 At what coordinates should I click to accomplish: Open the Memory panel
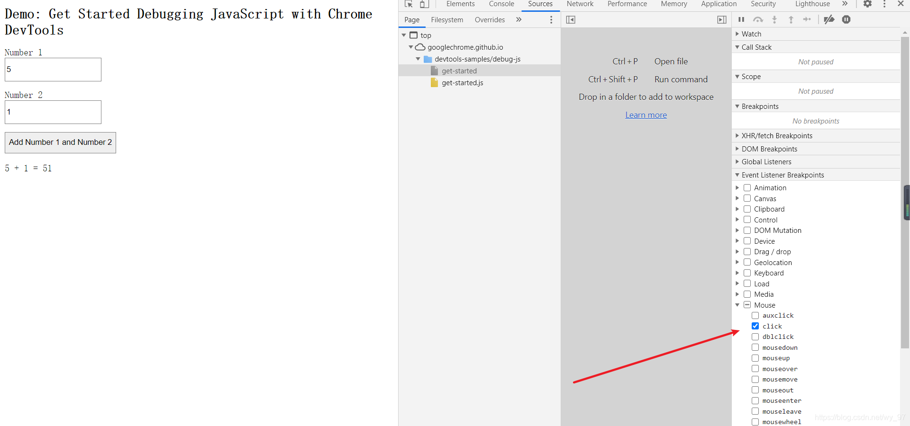pos(674,4)
